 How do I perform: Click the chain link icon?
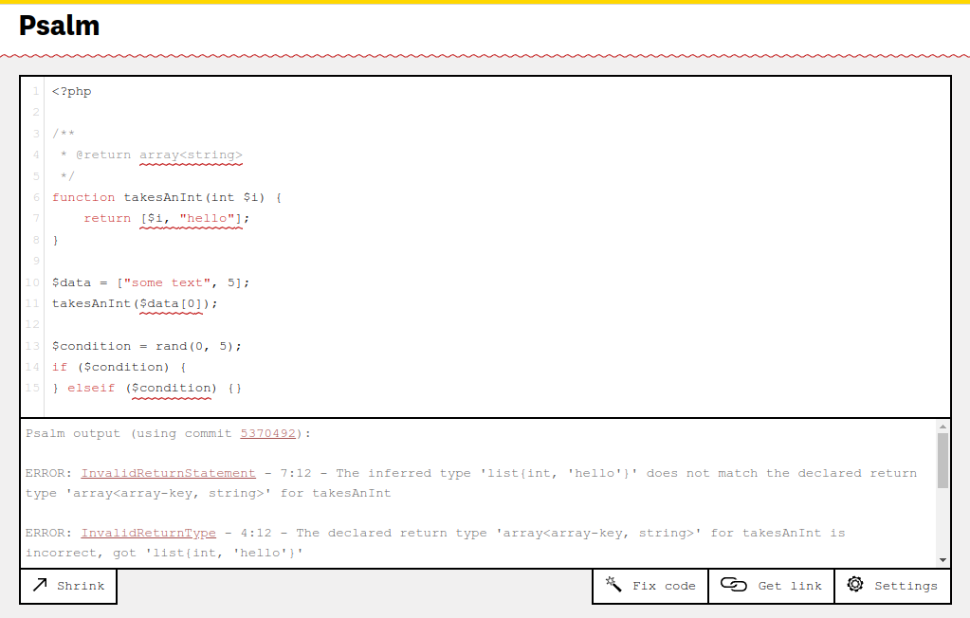pos(734,585)
